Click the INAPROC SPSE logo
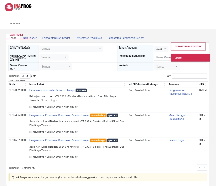 18,7
